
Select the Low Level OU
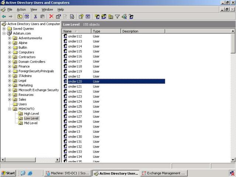[31, 118]
